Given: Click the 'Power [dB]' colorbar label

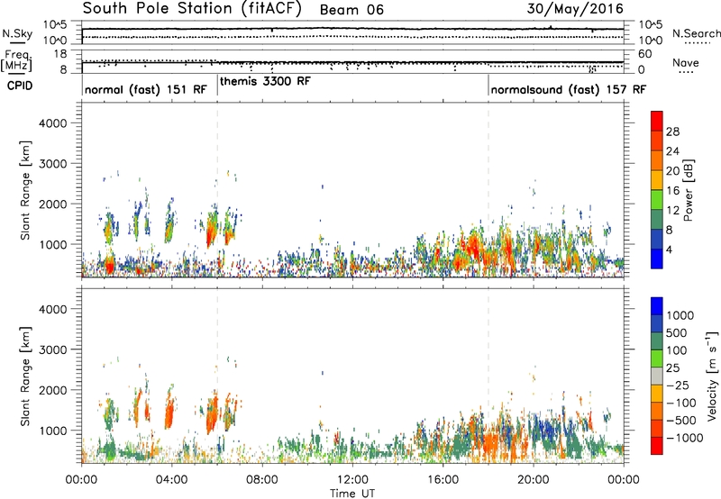Looking at the screenshot, I should (x=688, y=190).
